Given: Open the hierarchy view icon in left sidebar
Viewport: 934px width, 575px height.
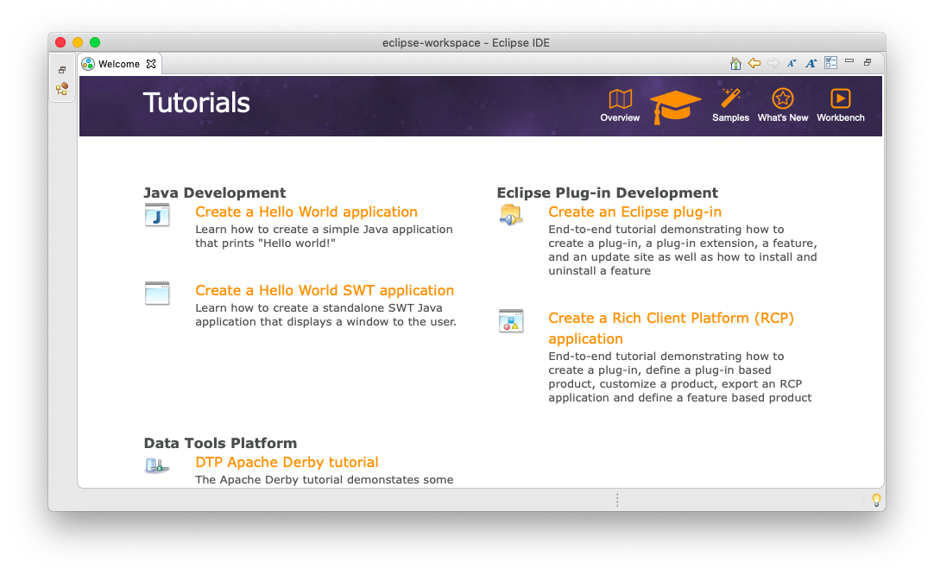Looking at the screenshot, I should (62, 89).
